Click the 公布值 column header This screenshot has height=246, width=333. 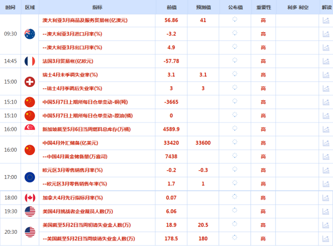(235, 7)
